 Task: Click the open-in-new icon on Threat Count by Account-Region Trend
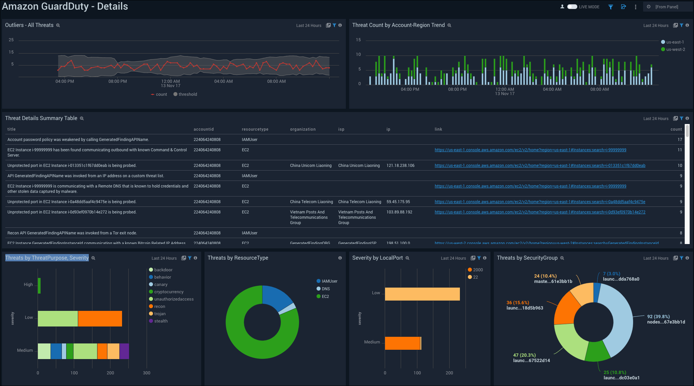click(x=675, y=25)
